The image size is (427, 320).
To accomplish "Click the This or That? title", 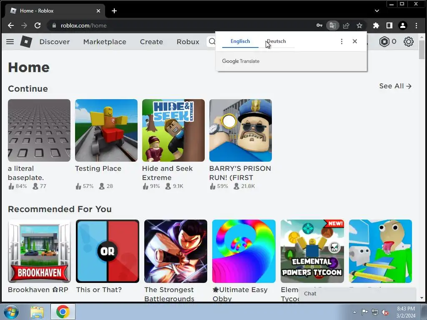I will tap(99, 290).
